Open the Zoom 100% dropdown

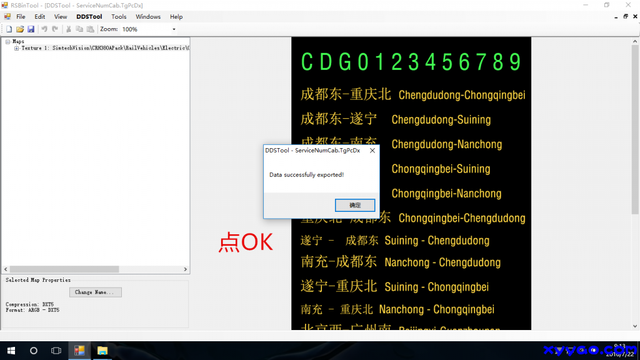(174, 29)
